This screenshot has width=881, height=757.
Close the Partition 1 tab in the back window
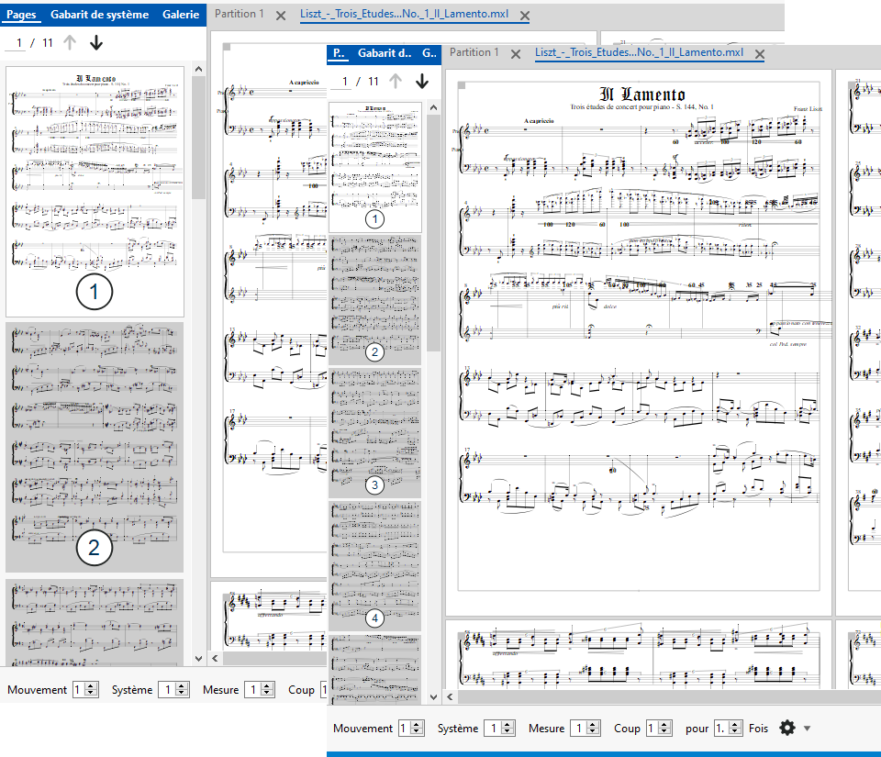(x=281, y=16)
